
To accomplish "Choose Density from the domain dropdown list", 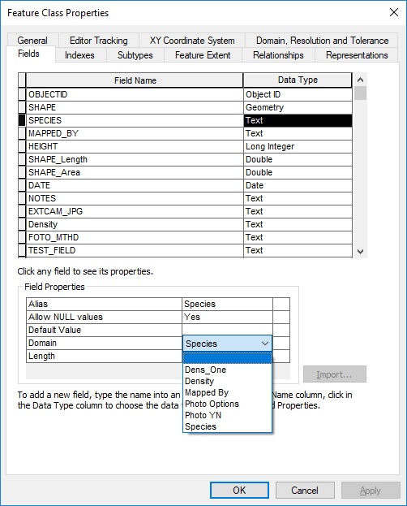I will click(x=227, y=381).
